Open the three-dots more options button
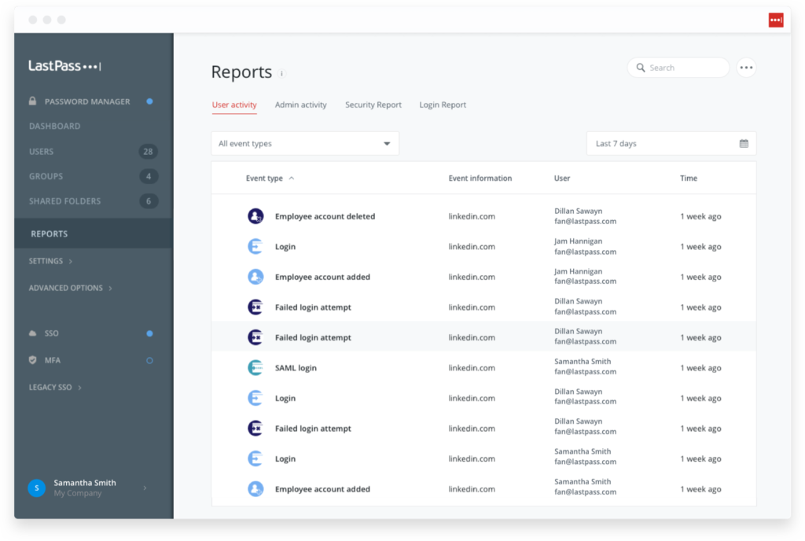805x541 pixels. coord(746,68)
